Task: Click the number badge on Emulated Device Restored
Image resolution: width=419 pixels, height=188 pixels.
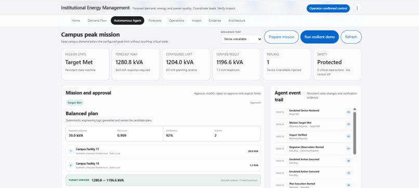Action: point(348,112)
